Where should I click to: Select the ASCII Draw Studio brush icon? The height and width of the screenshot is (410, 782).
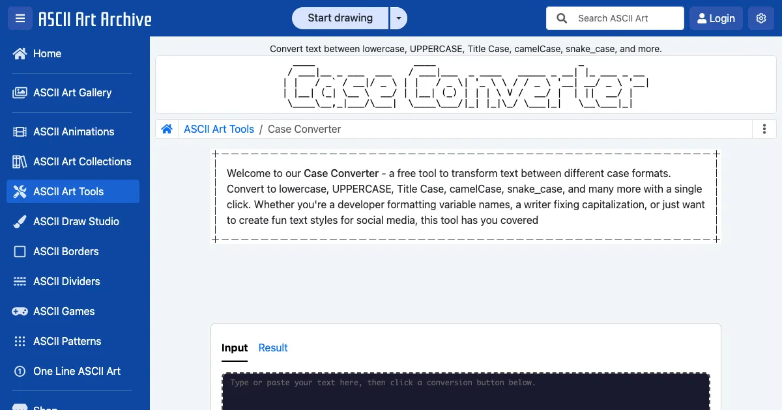(x=20, y=221)
